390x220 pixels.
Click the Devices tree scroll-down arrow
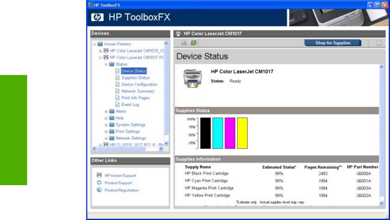tap(166, 144)
